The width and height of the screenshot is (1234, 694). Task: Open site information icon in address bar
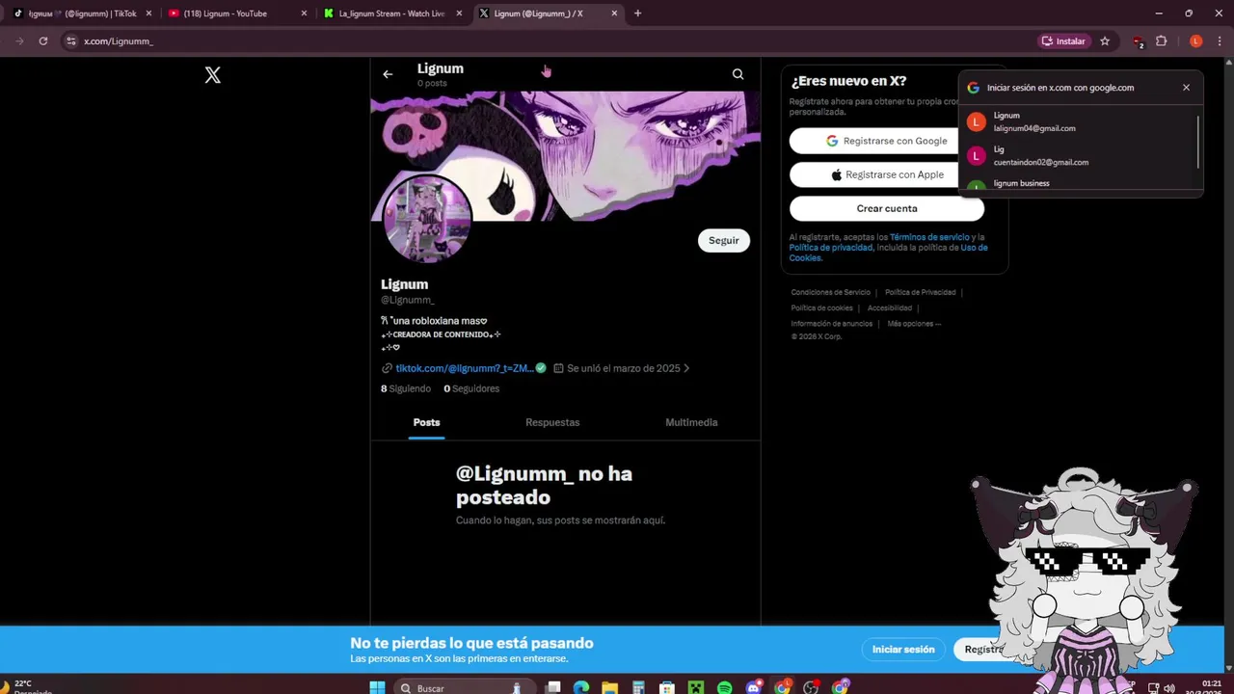coord(70,41)
